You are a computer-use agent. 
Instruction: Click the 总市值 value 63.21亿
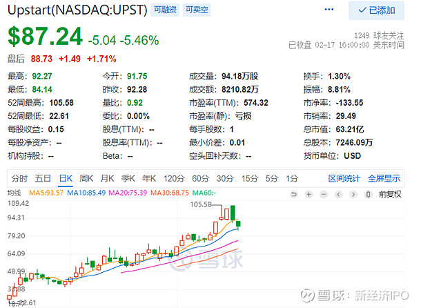[350, 129]
